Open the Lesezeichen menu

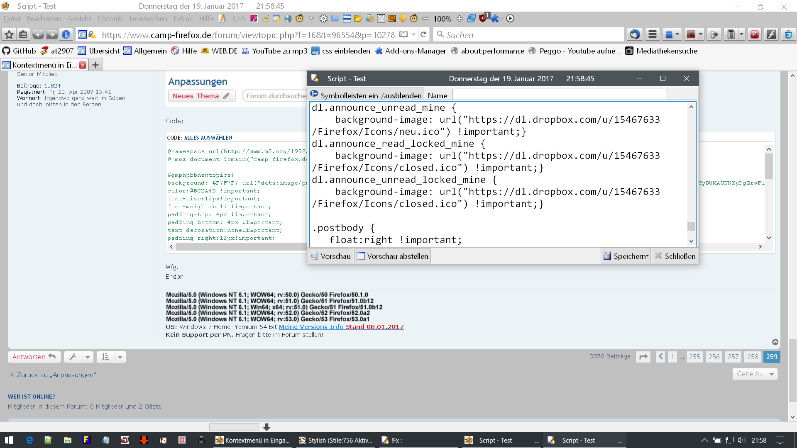148,19
